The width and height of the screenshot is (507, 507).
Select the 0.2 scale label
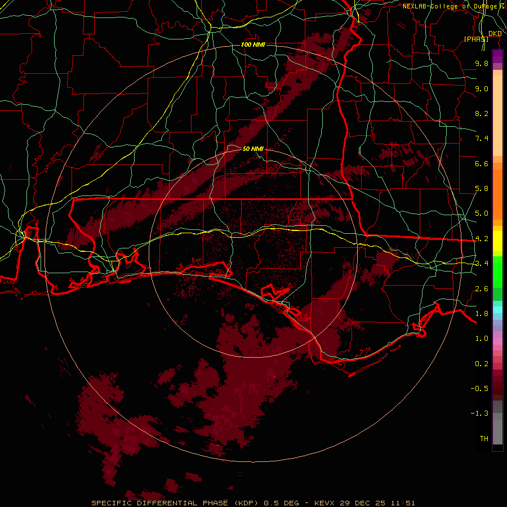[482, 364]
